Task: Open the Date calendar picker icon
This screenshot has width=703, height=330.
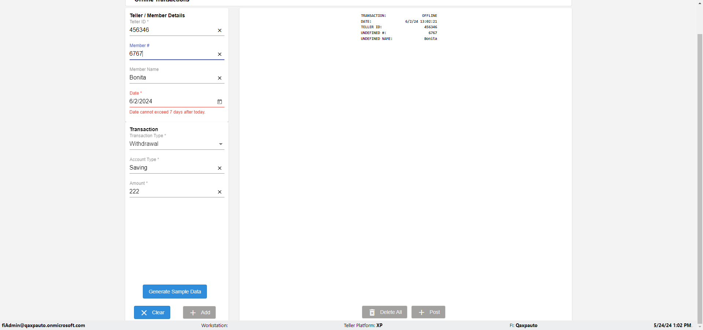Action: click(x=220, y=102)
